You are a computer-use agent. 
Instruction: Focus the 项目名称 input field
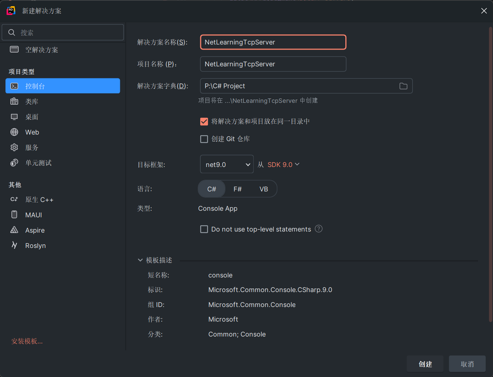click(x=273, y=64)
